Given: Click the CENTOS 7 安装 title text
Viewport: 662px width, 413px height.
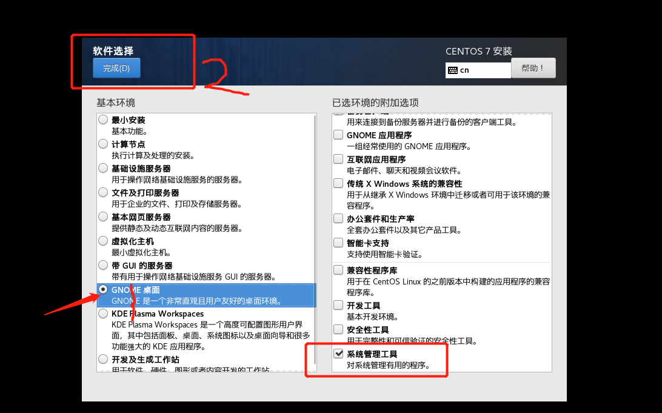Looking at the screenshot, I should 479,52.
